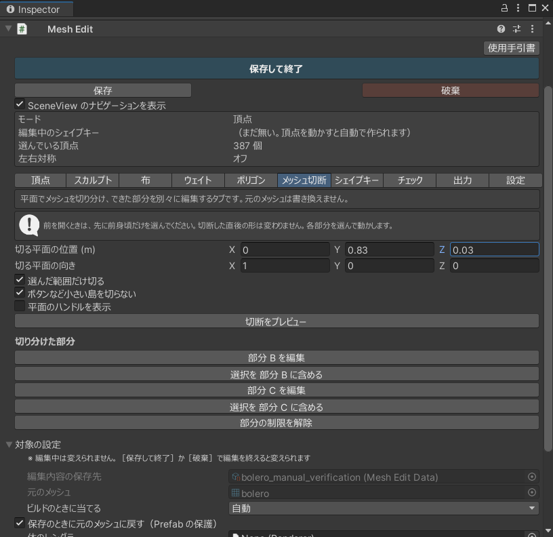The height and width of the screenshot is (537, 553).
Task: Click the Inspector tab info icon
Action: pos(11,9)
